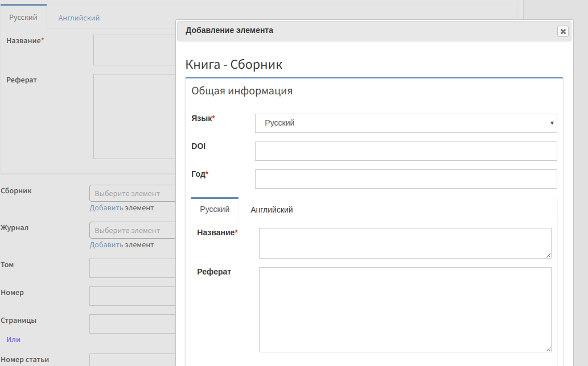Close the 'Добавление элемента' dialog
The image size is (588, 366).
coord(562,31)
